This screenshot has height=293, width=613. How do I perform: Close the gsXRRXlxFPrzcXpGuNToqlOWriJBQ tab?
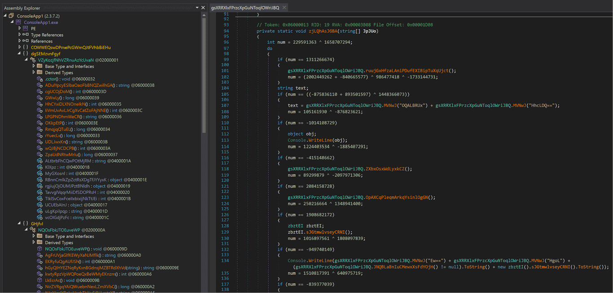pyautogui.click(x=284, y=8)
